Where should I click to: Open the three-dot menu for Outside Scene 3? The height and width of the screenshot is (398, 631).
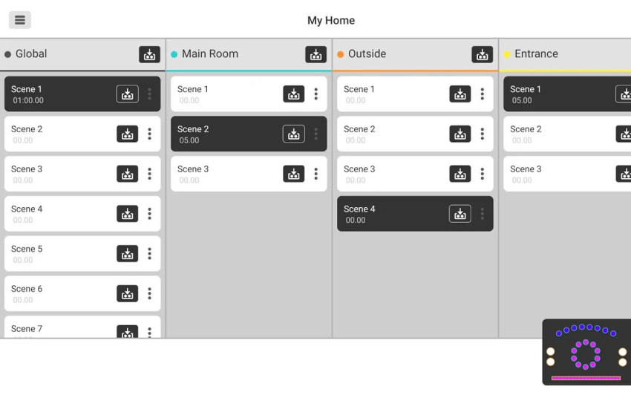click(x=482, y=174)
